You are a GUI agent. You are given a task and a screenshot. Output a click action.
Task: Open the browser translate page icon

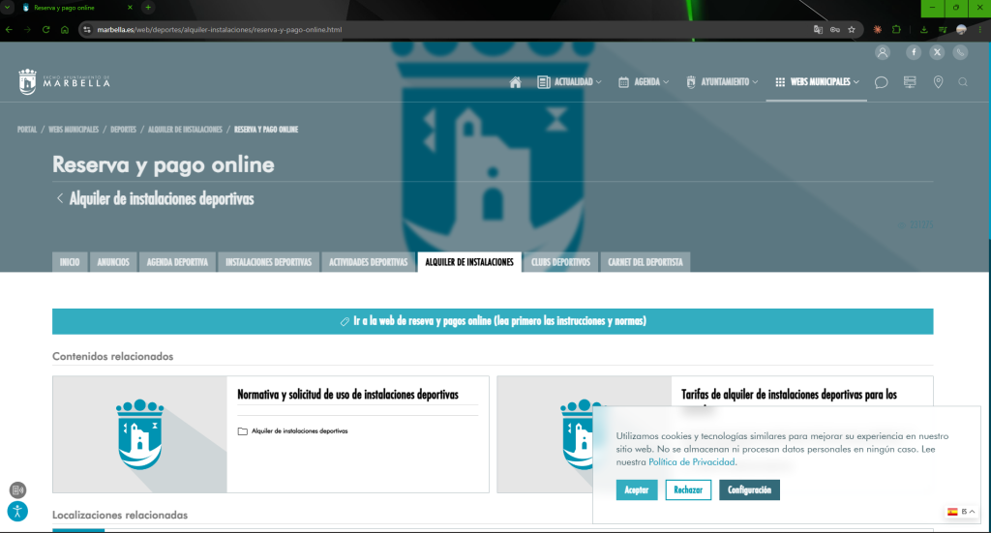(818, 30)
